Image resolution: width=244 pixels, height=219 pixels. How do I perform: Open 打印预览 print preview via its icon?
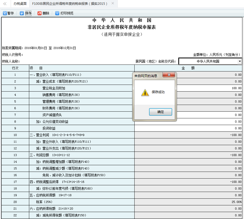point(57,13)
